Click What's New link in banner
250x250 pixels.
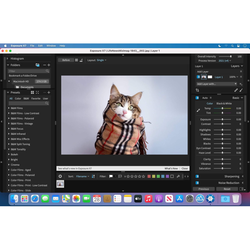point(171,168)
